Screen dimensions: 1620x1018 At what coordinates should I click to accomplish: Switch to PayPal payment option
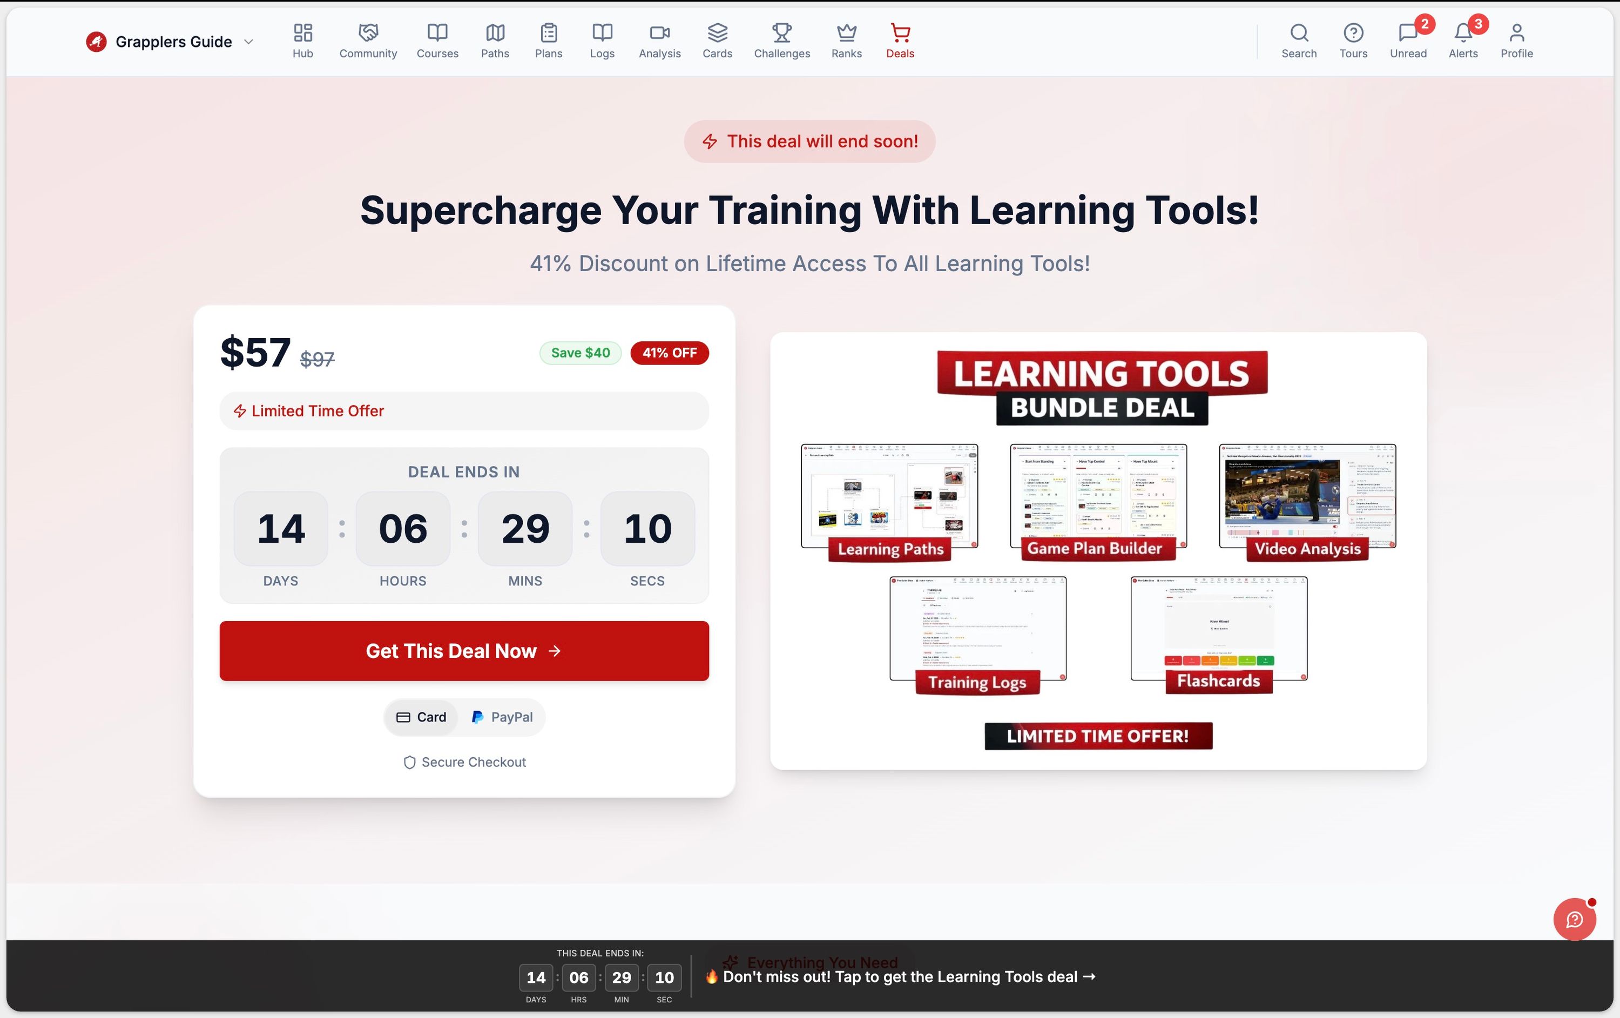click(502, 717)
